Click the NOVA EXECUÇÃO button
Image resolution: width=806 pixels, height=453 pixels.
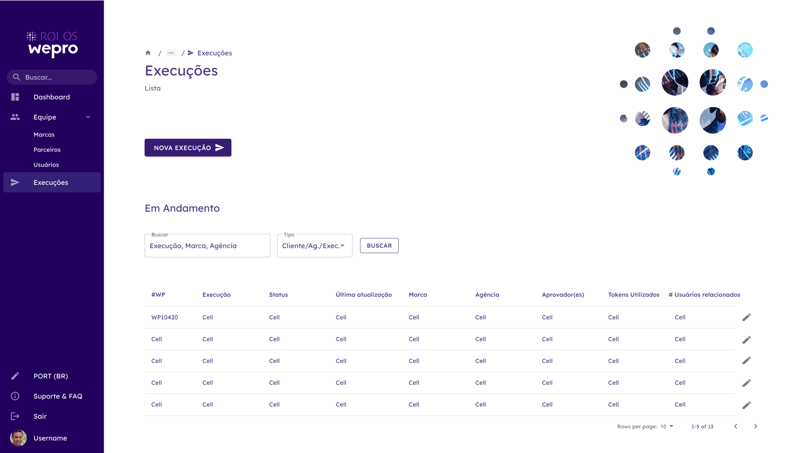(x=188, y=148)
